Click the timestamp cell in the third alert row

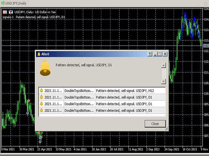tap(53, 104)
